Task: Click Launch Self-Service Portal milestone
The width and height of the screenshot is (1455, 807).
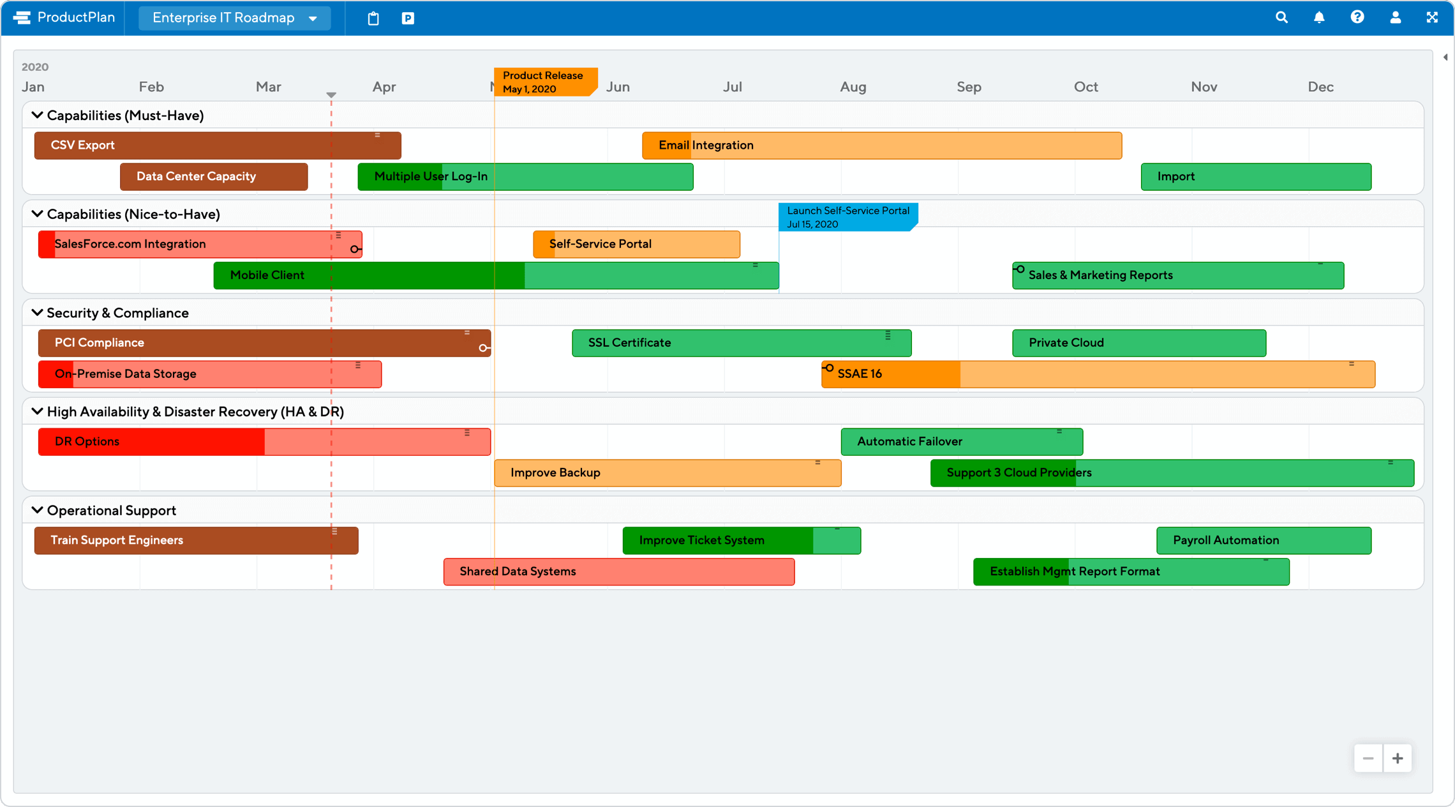Action: [x=847, y=217]
